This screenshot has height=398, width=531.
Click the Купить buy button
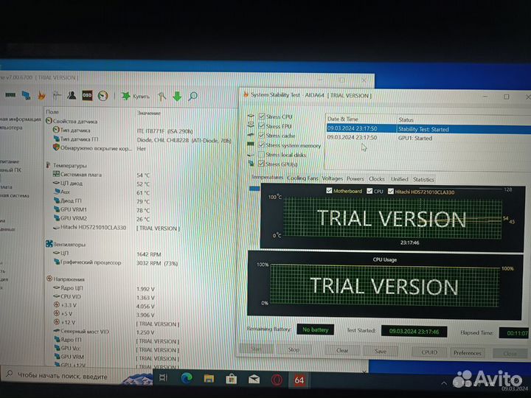click(137, 96)
